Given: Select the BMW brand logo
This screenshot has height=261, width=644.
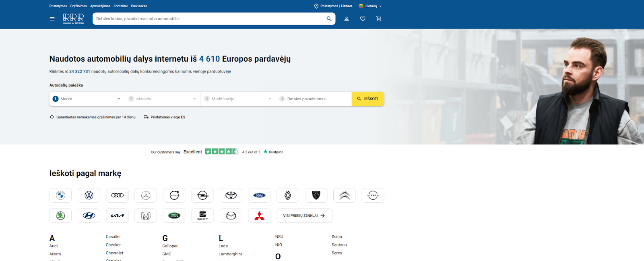Looking at the screenshot, I should tap(60, 195).
